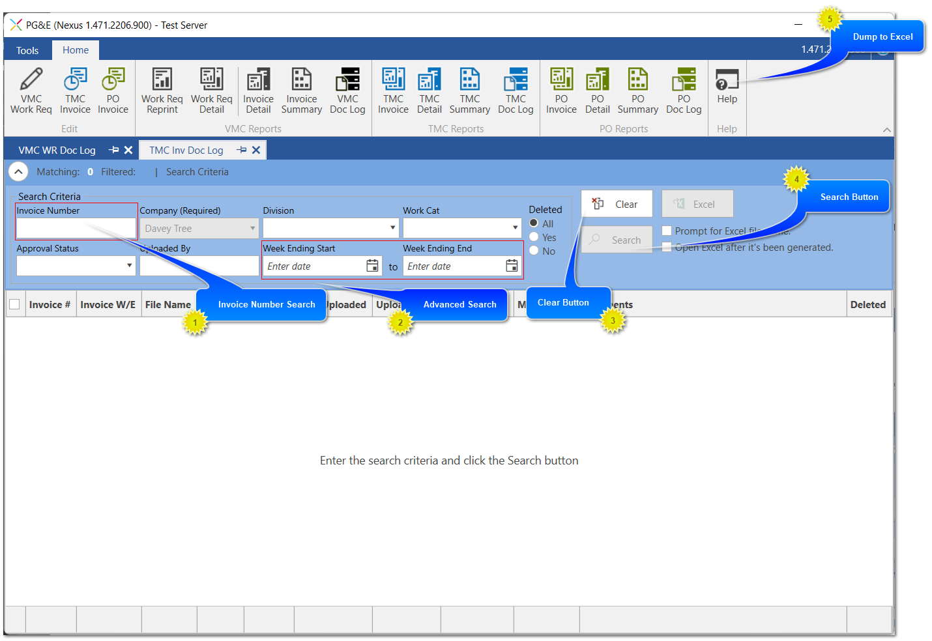Switch to the Tools tab
Viewport: 932px width, 641px height.
coord(27,50)
